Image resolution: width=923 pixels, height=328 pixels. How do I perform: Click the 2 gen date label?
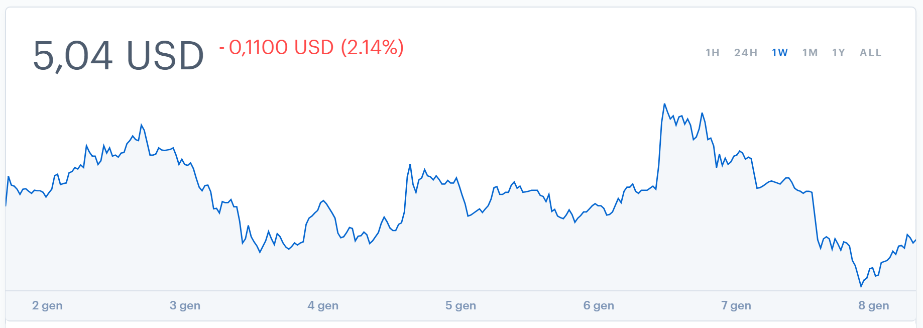click(x=47, y=305)
